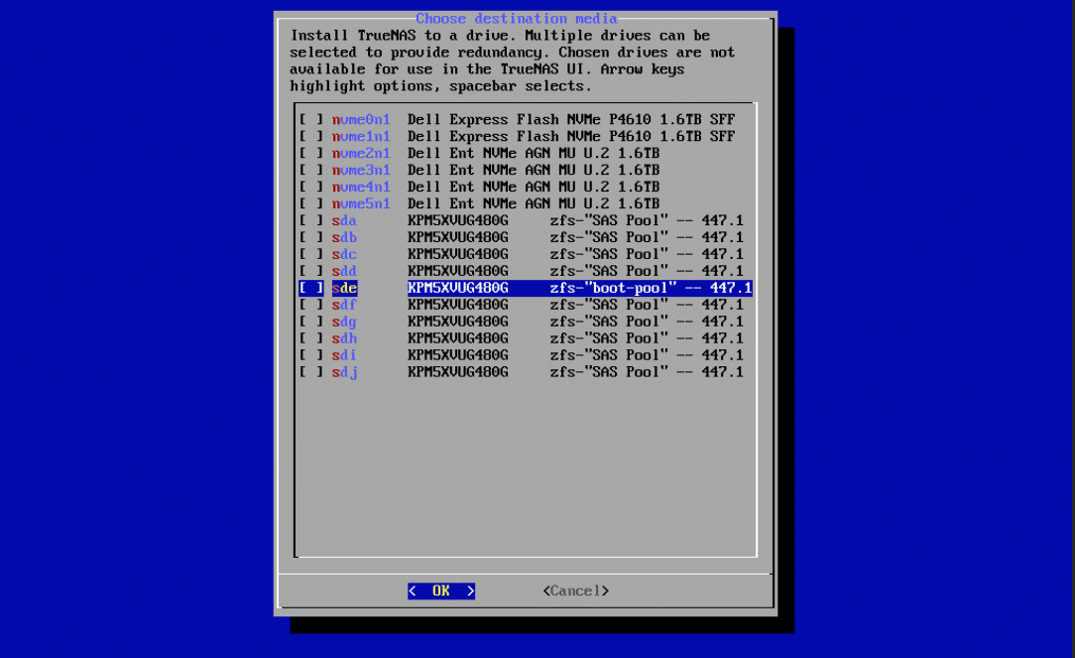Select the nvme0n1 device name
The height and width of the screenshot is (658, 1075).
(x=361, y=119)
